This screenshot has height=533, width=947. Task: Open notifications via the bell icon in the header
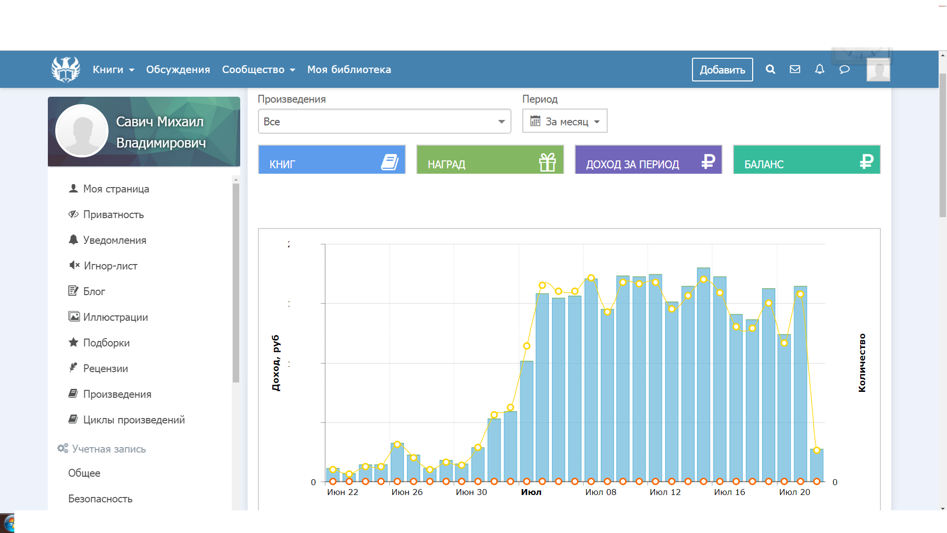[820, 70]
